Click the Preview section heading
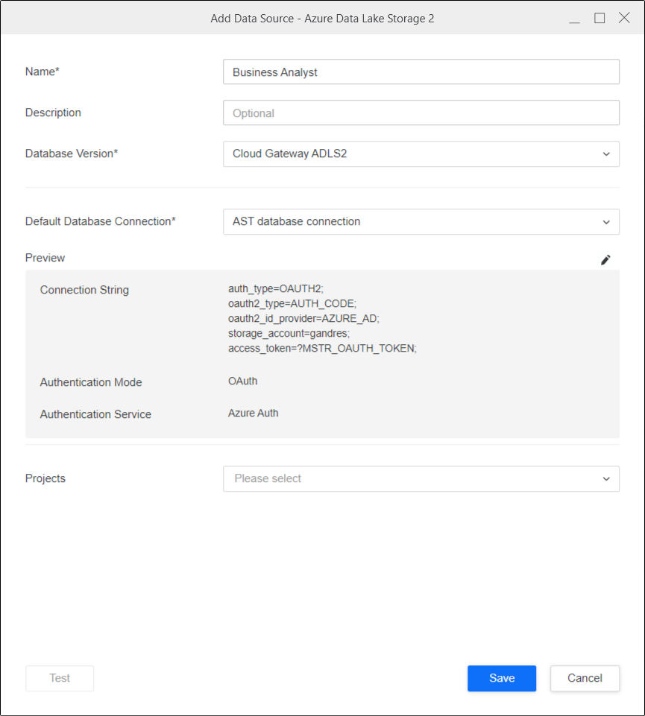 point(45,258)
